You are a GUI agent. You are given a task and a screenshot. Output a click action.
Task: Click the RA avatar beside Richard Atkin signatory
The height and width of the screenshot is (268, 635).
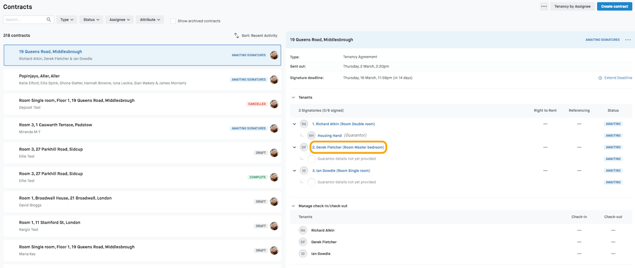click(304, 124)
